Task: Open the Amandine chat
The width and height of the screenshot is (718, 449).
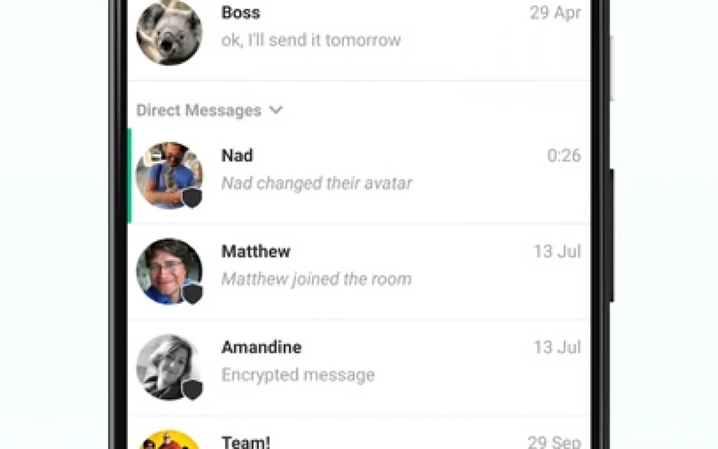Action: [x=359, y=367]
